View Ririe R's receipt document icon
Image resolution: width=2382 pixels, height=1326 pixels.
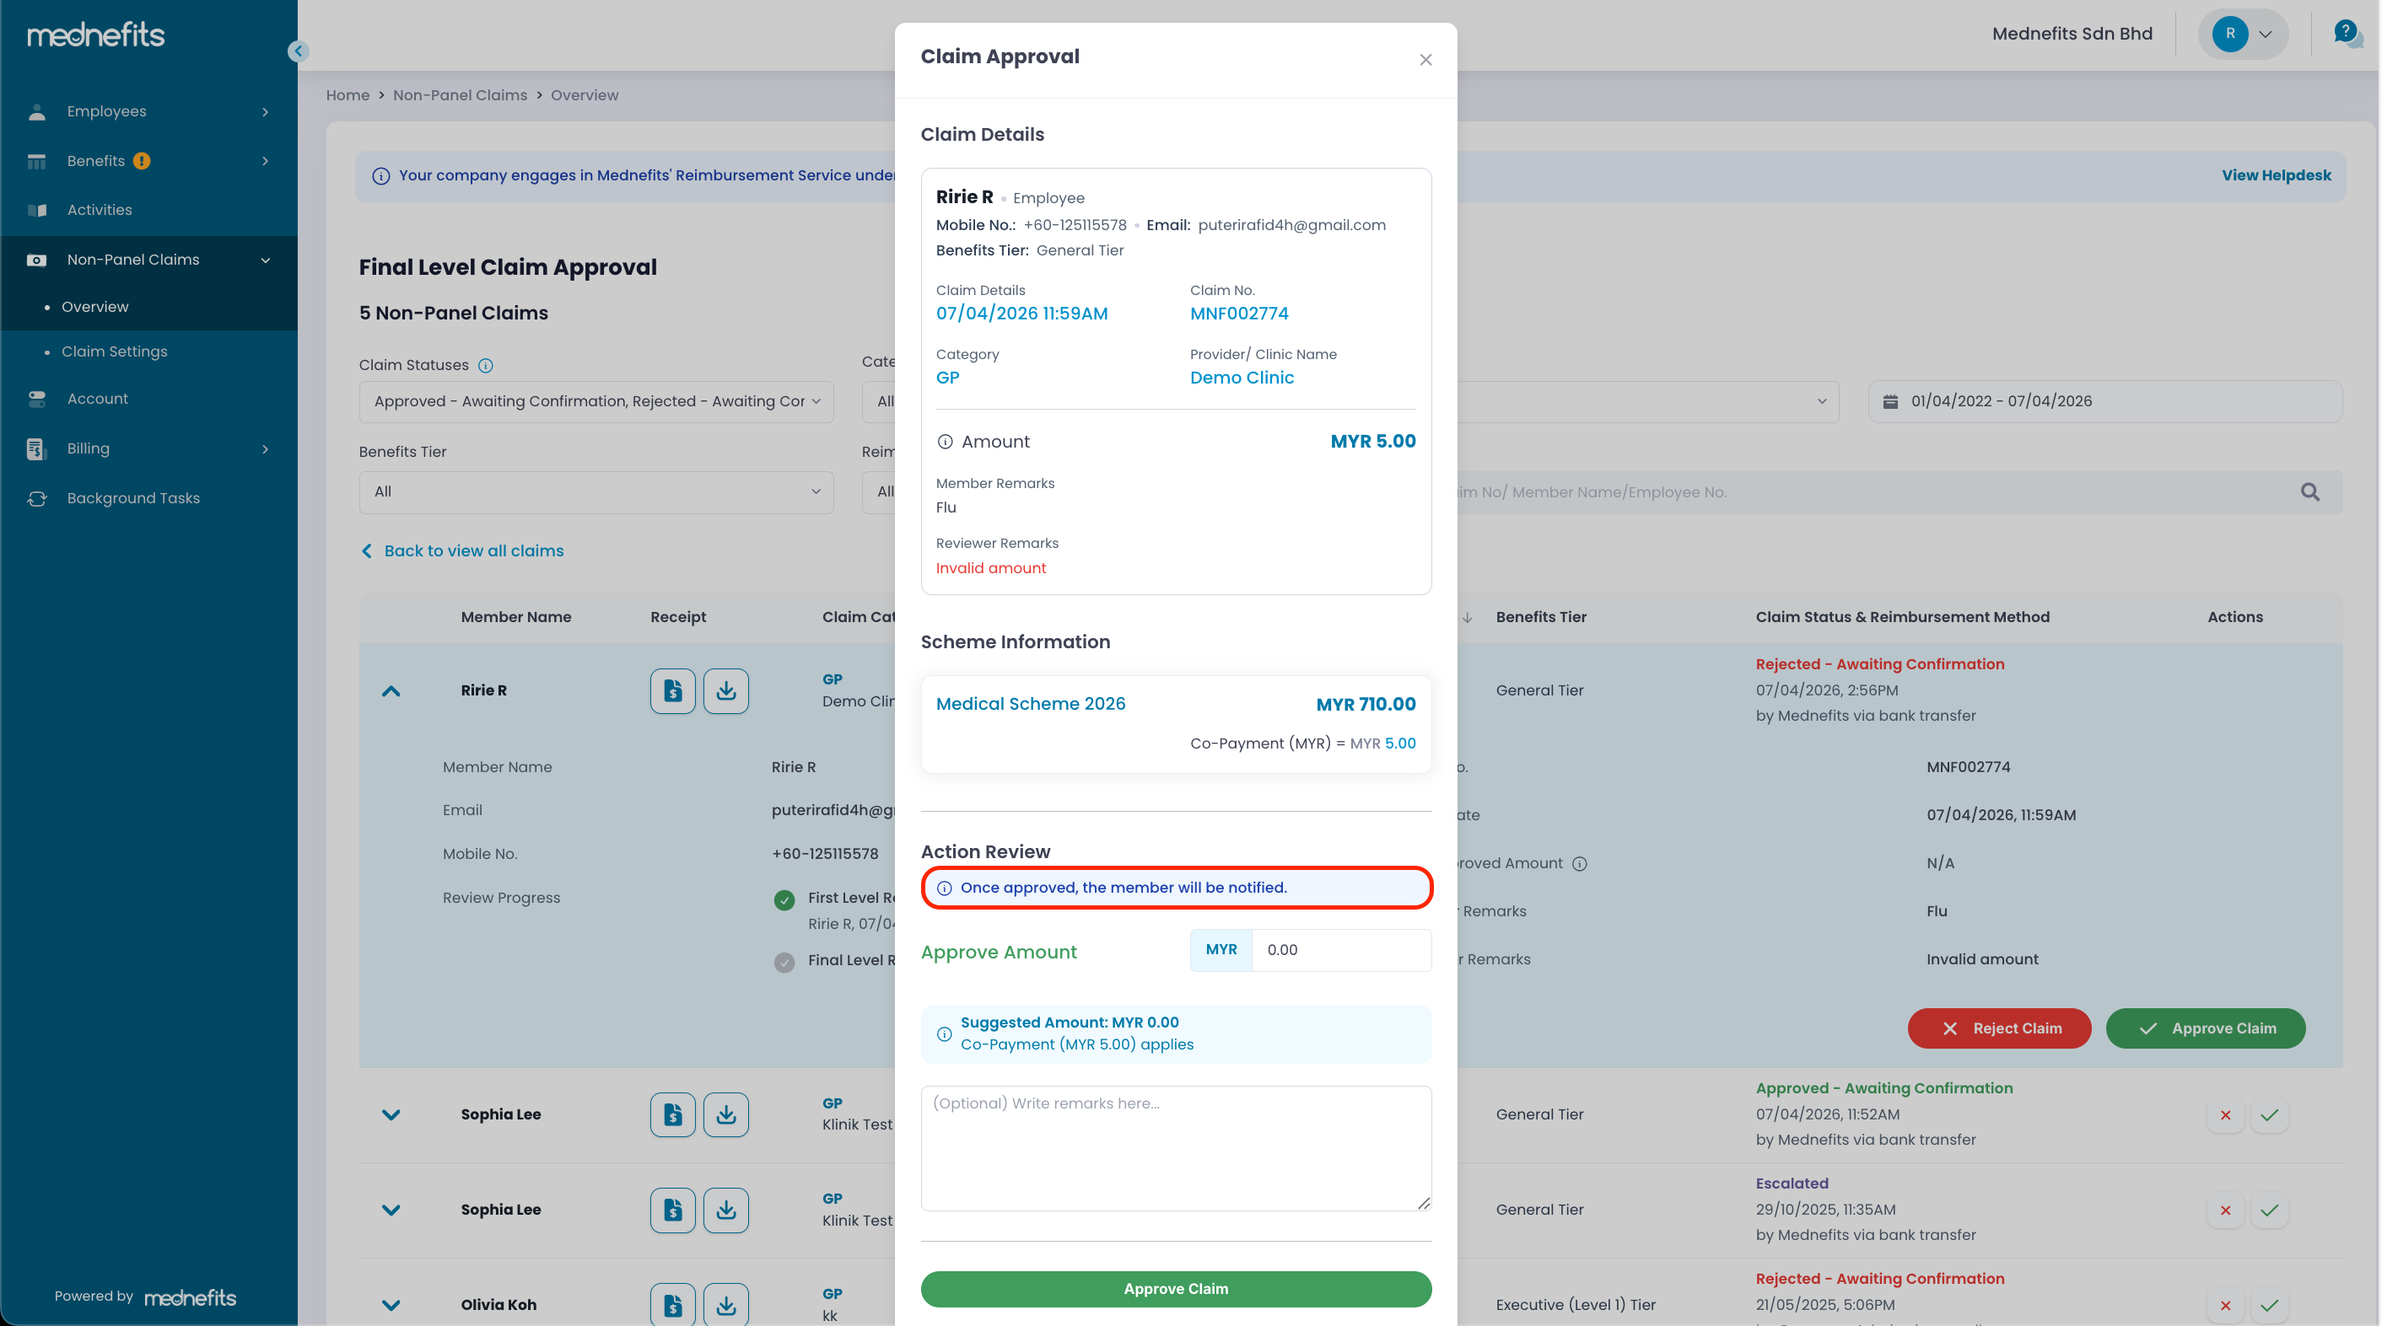point(672,691)
